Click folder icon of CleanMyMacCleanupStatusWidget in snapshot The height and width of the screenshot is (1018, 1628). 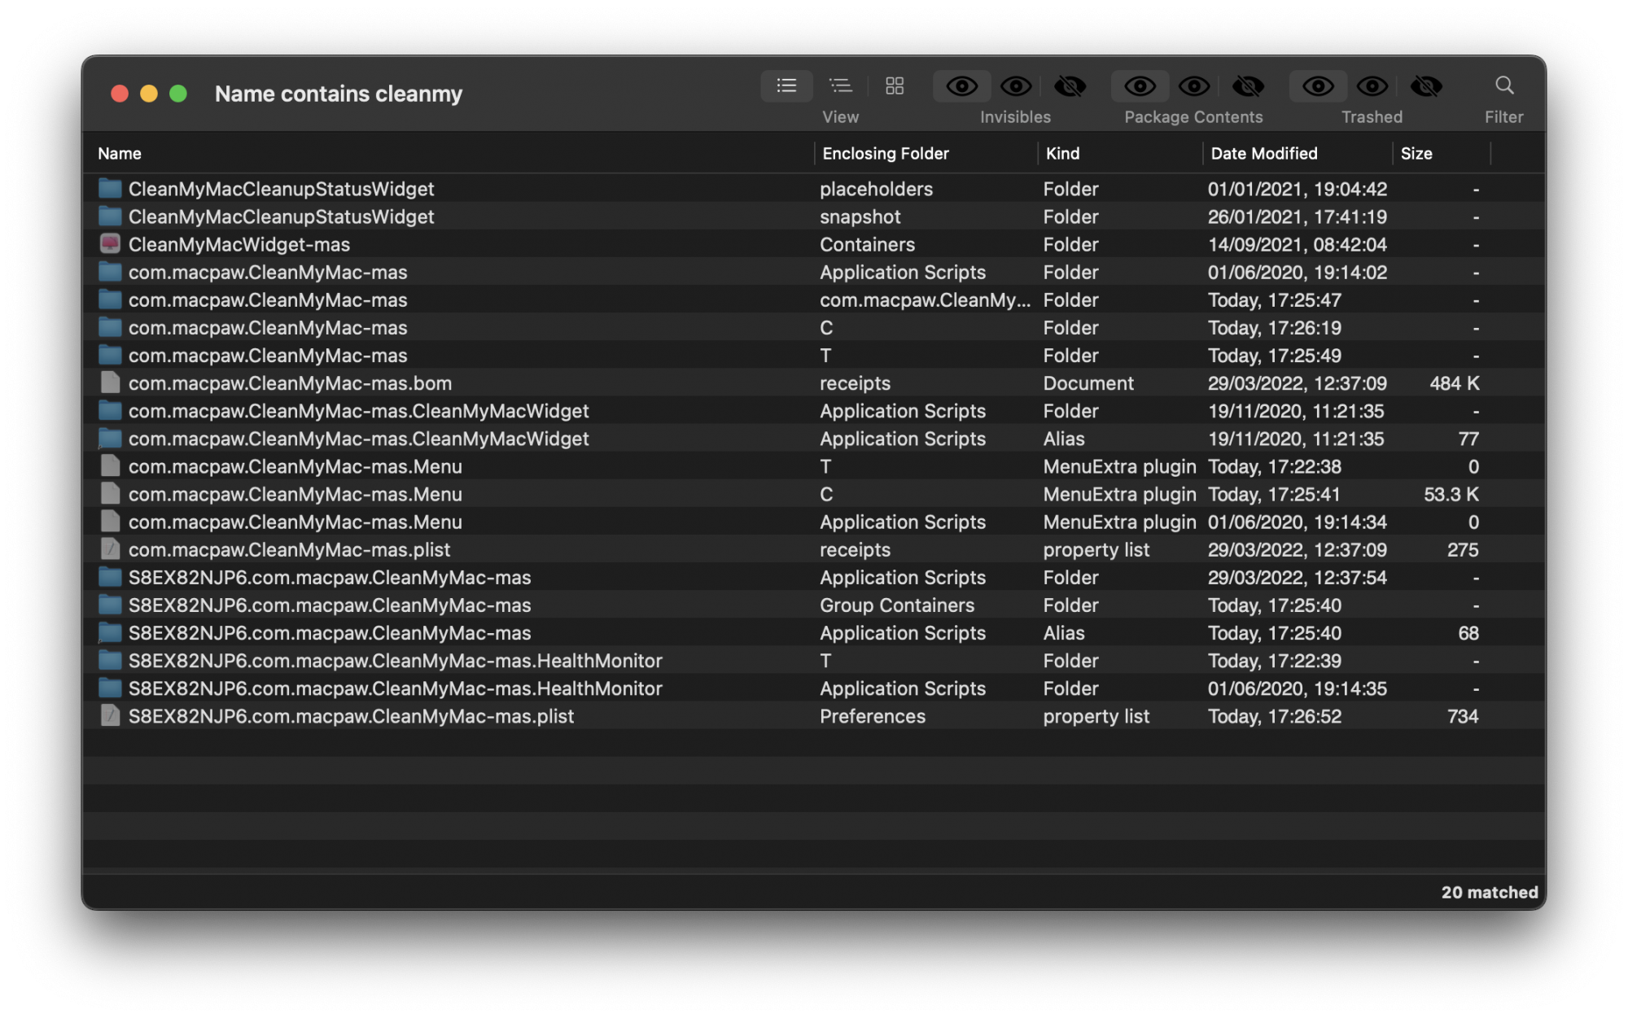[x=110, y=216]
